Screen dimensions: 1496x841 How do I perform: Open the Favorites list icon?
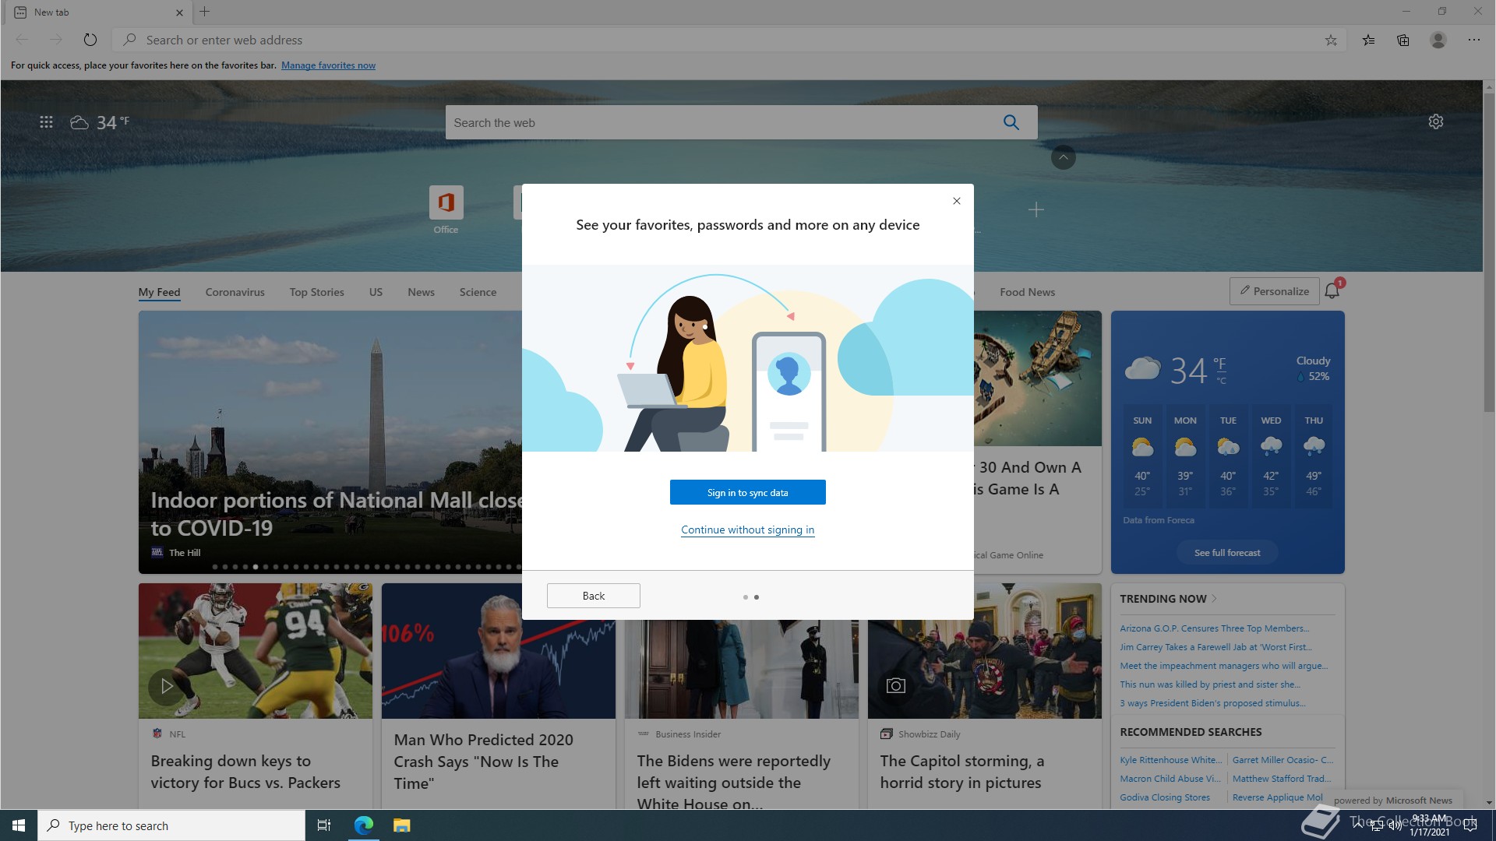pos(1368,40)
